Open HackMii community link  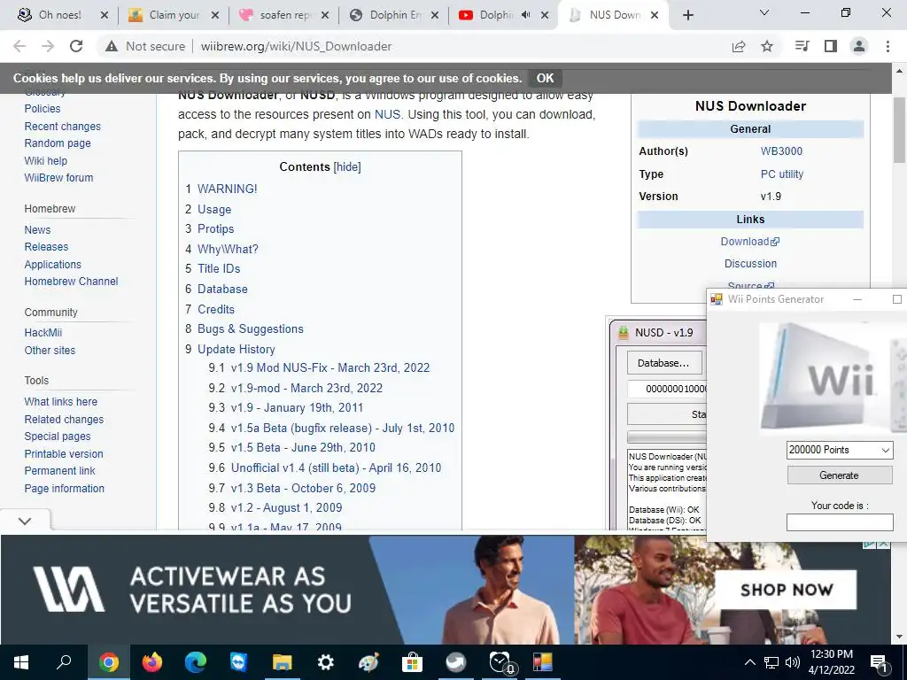[43, 333]
